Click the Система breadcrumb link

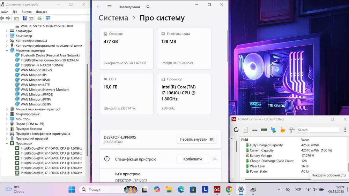coord(113,18)
